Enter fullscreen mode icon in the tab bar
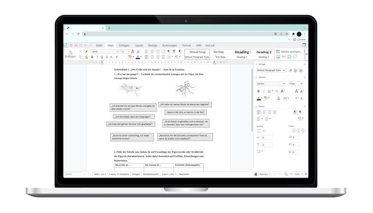 81,45
